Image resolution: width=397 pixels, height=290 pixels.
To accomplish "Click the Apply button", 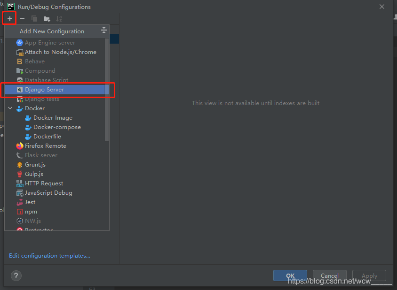I will click(369, 275).
